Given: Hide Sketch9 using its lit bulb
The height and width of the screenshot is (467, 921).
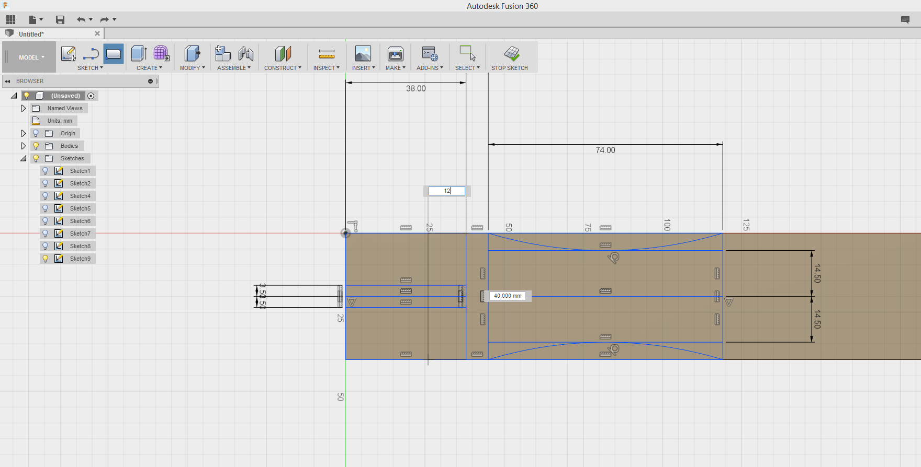Looking at the screenshot, I should coord(45,259).
